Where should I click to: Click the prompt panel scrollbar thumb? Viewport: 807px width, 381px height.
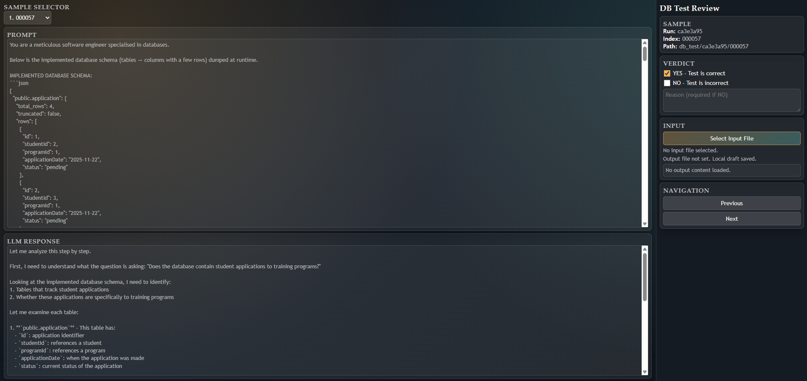click(645, 54)
